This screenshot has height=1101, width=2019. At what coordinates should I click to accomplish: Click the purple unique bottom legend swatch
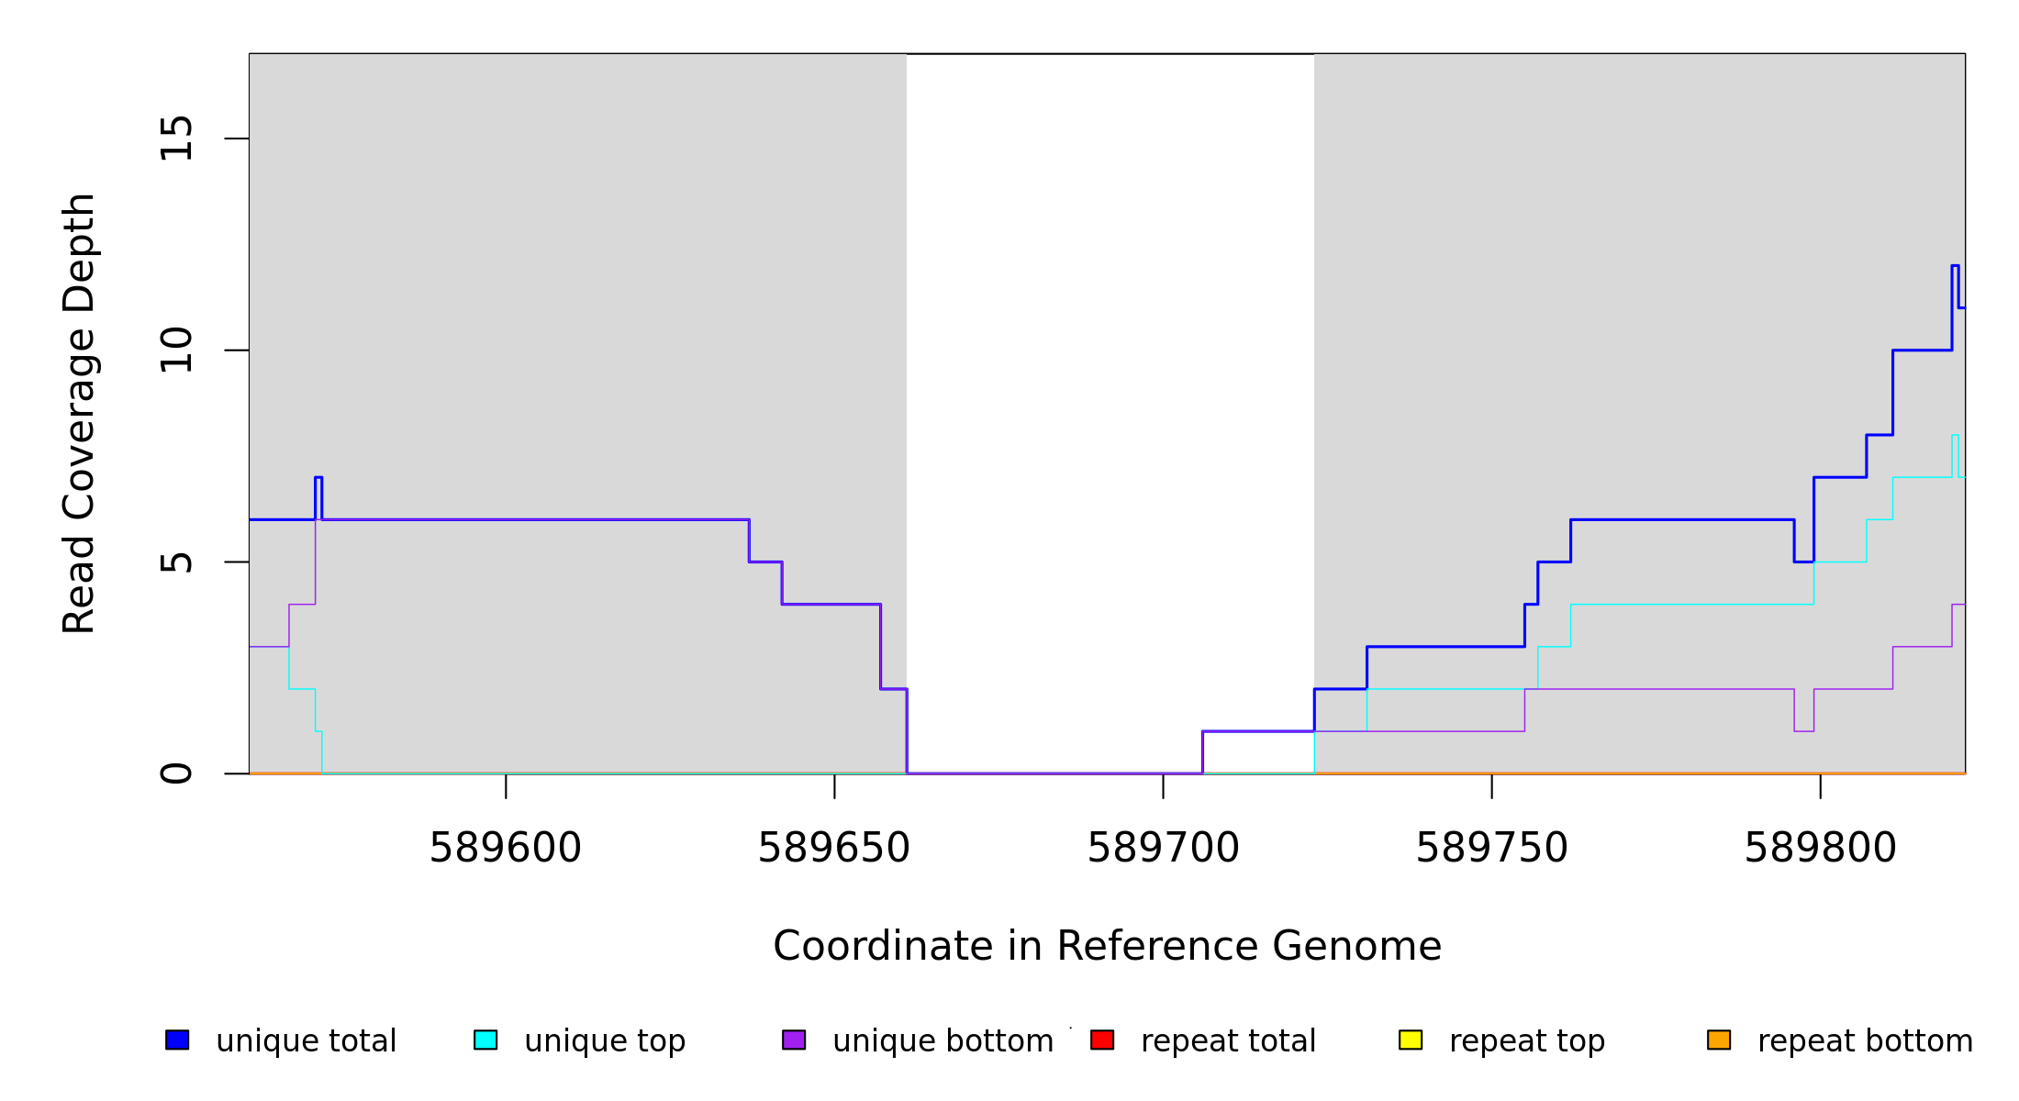point(794,1040)
